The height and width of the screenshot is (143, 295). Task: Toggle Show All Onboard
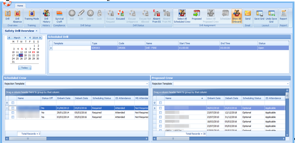click(x=237, y=16)
